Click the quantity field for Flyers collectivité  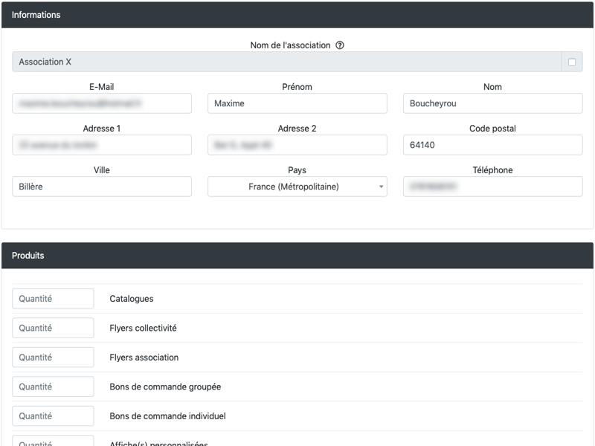(x=53, y=328)
